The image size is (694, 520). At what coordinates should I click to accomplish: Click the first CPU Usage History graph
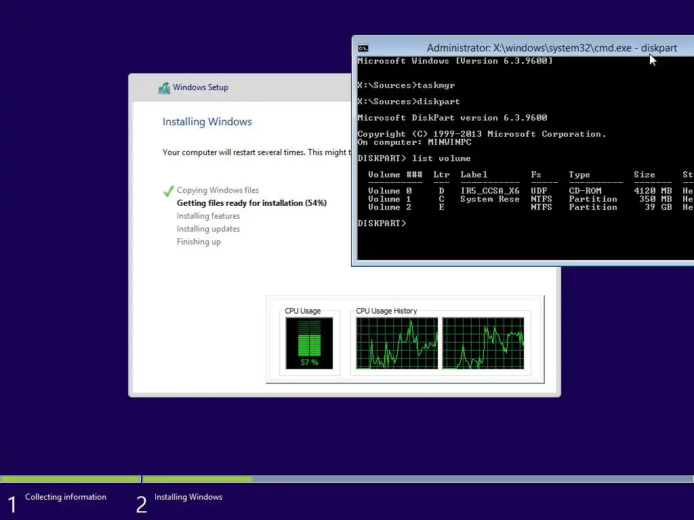pos(397,343)
